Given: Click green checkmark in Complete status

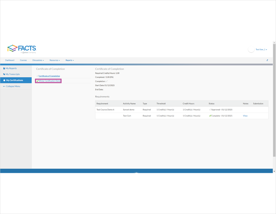Looking at the screenshot, I should click(x=210, y=116).
